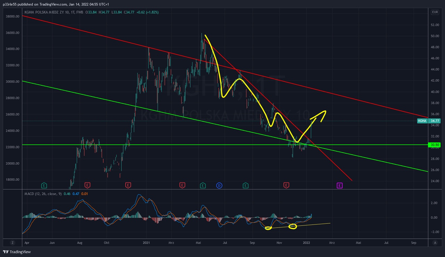Click the 40.00 right price scale label
The image size is (445, 257).
(x=435, y=92)
